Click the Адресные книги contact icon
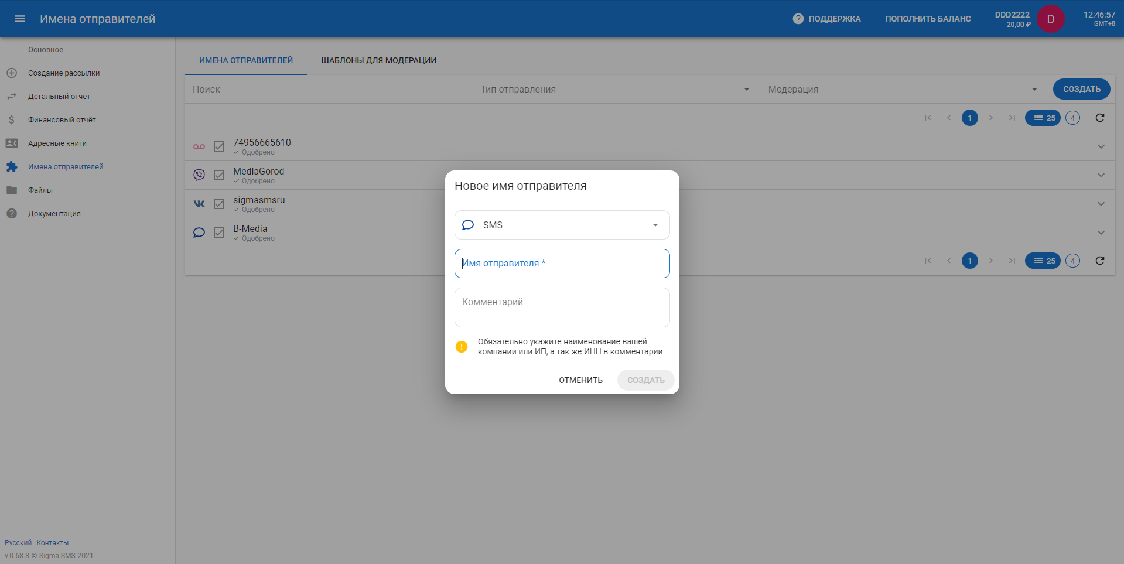The image size is (1124, 564). click(x=12, y=143)
